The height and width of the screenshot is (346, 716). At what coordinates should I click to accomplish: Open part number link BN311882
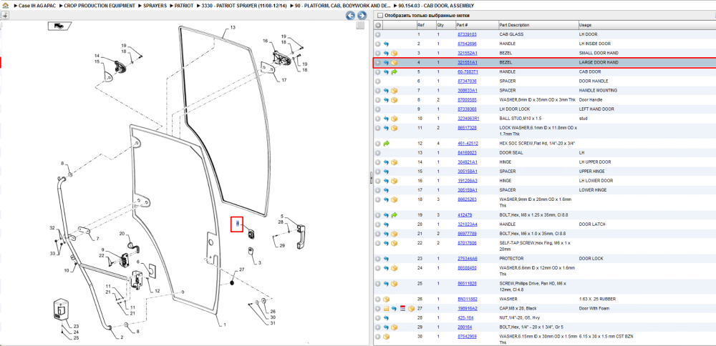tap(467, 299)
